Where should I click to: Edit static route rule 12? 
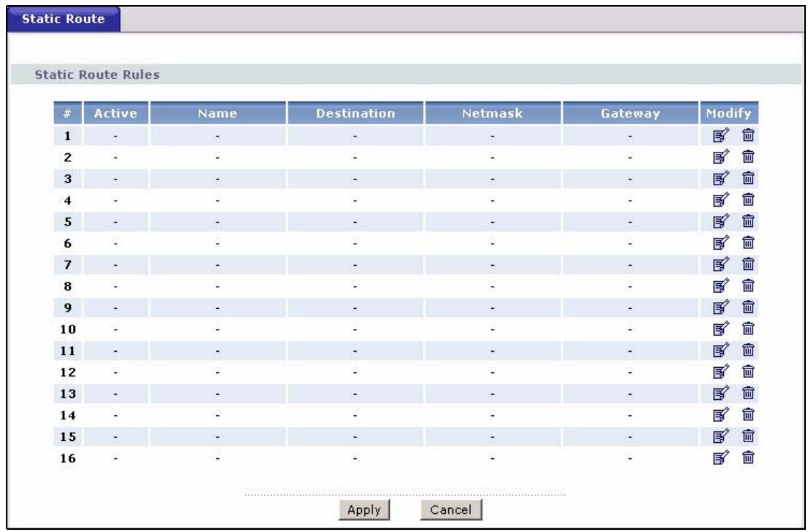721,372
